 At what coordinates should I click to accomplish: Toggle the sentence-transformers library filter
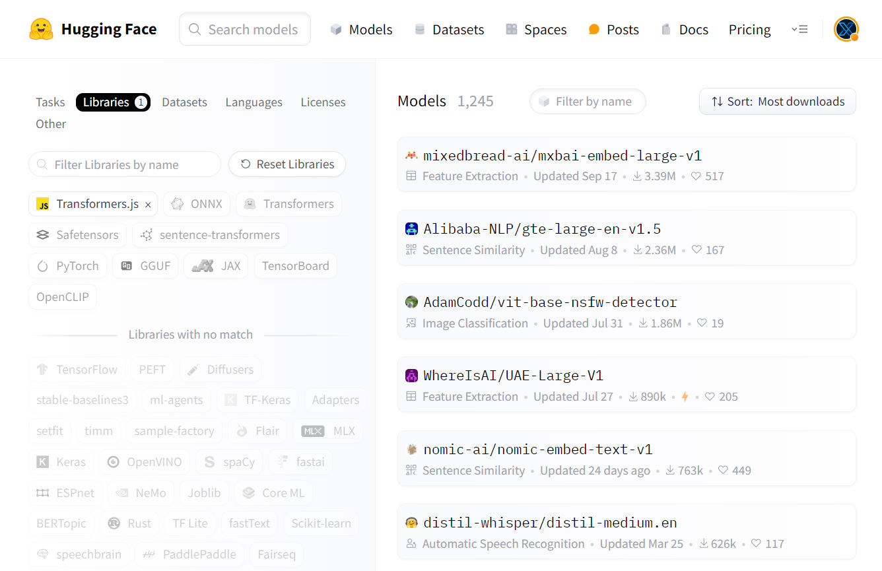[x=210, y=235]
